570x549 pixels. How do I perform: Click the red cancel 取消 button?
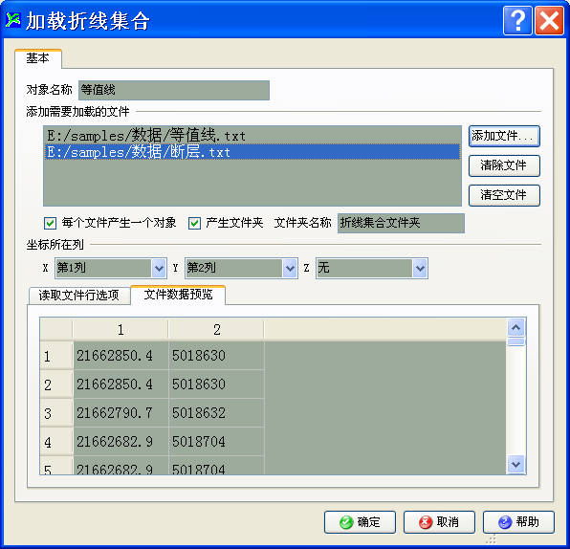[x=439, y=522]
